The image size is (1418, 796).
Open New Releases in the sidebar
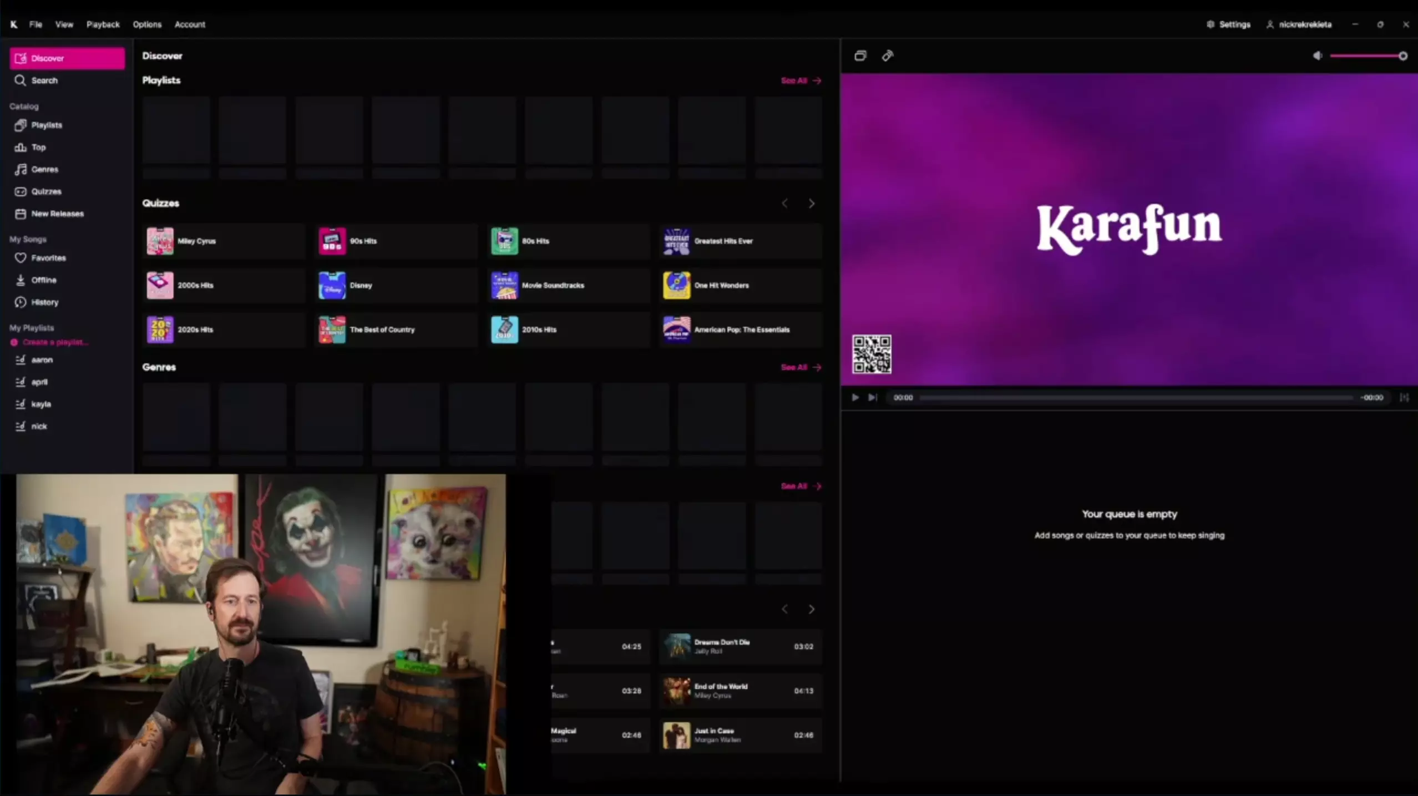67,214
